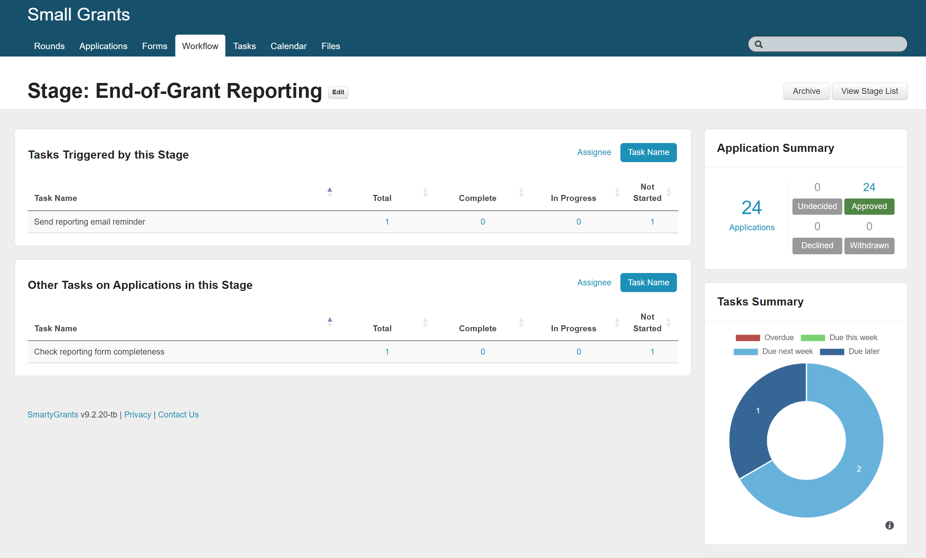Open the Privacy footer link
The width and height of the screenshot is (926, 558).
point(137,415)
